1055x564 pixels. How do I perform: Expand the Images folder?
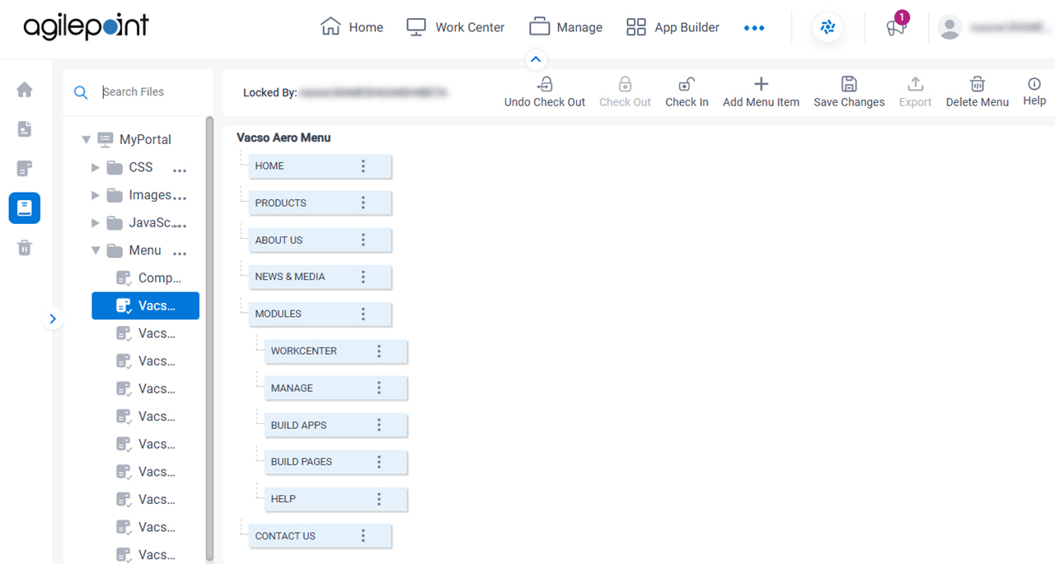[96, 196]
